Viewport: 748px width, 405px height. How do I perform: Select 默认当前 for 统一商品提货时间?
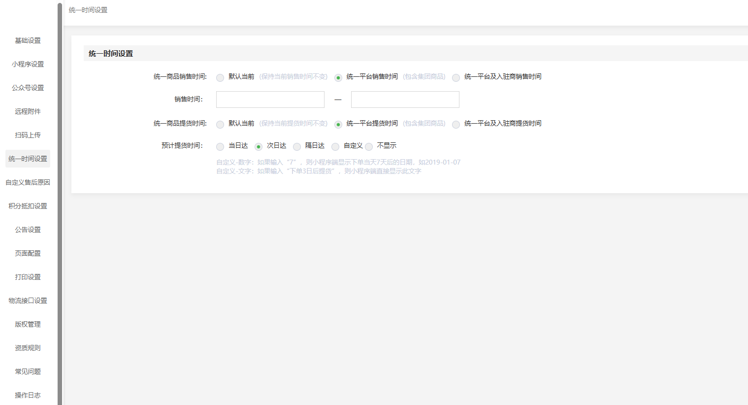pyautogui.click(x=220, y=125)
